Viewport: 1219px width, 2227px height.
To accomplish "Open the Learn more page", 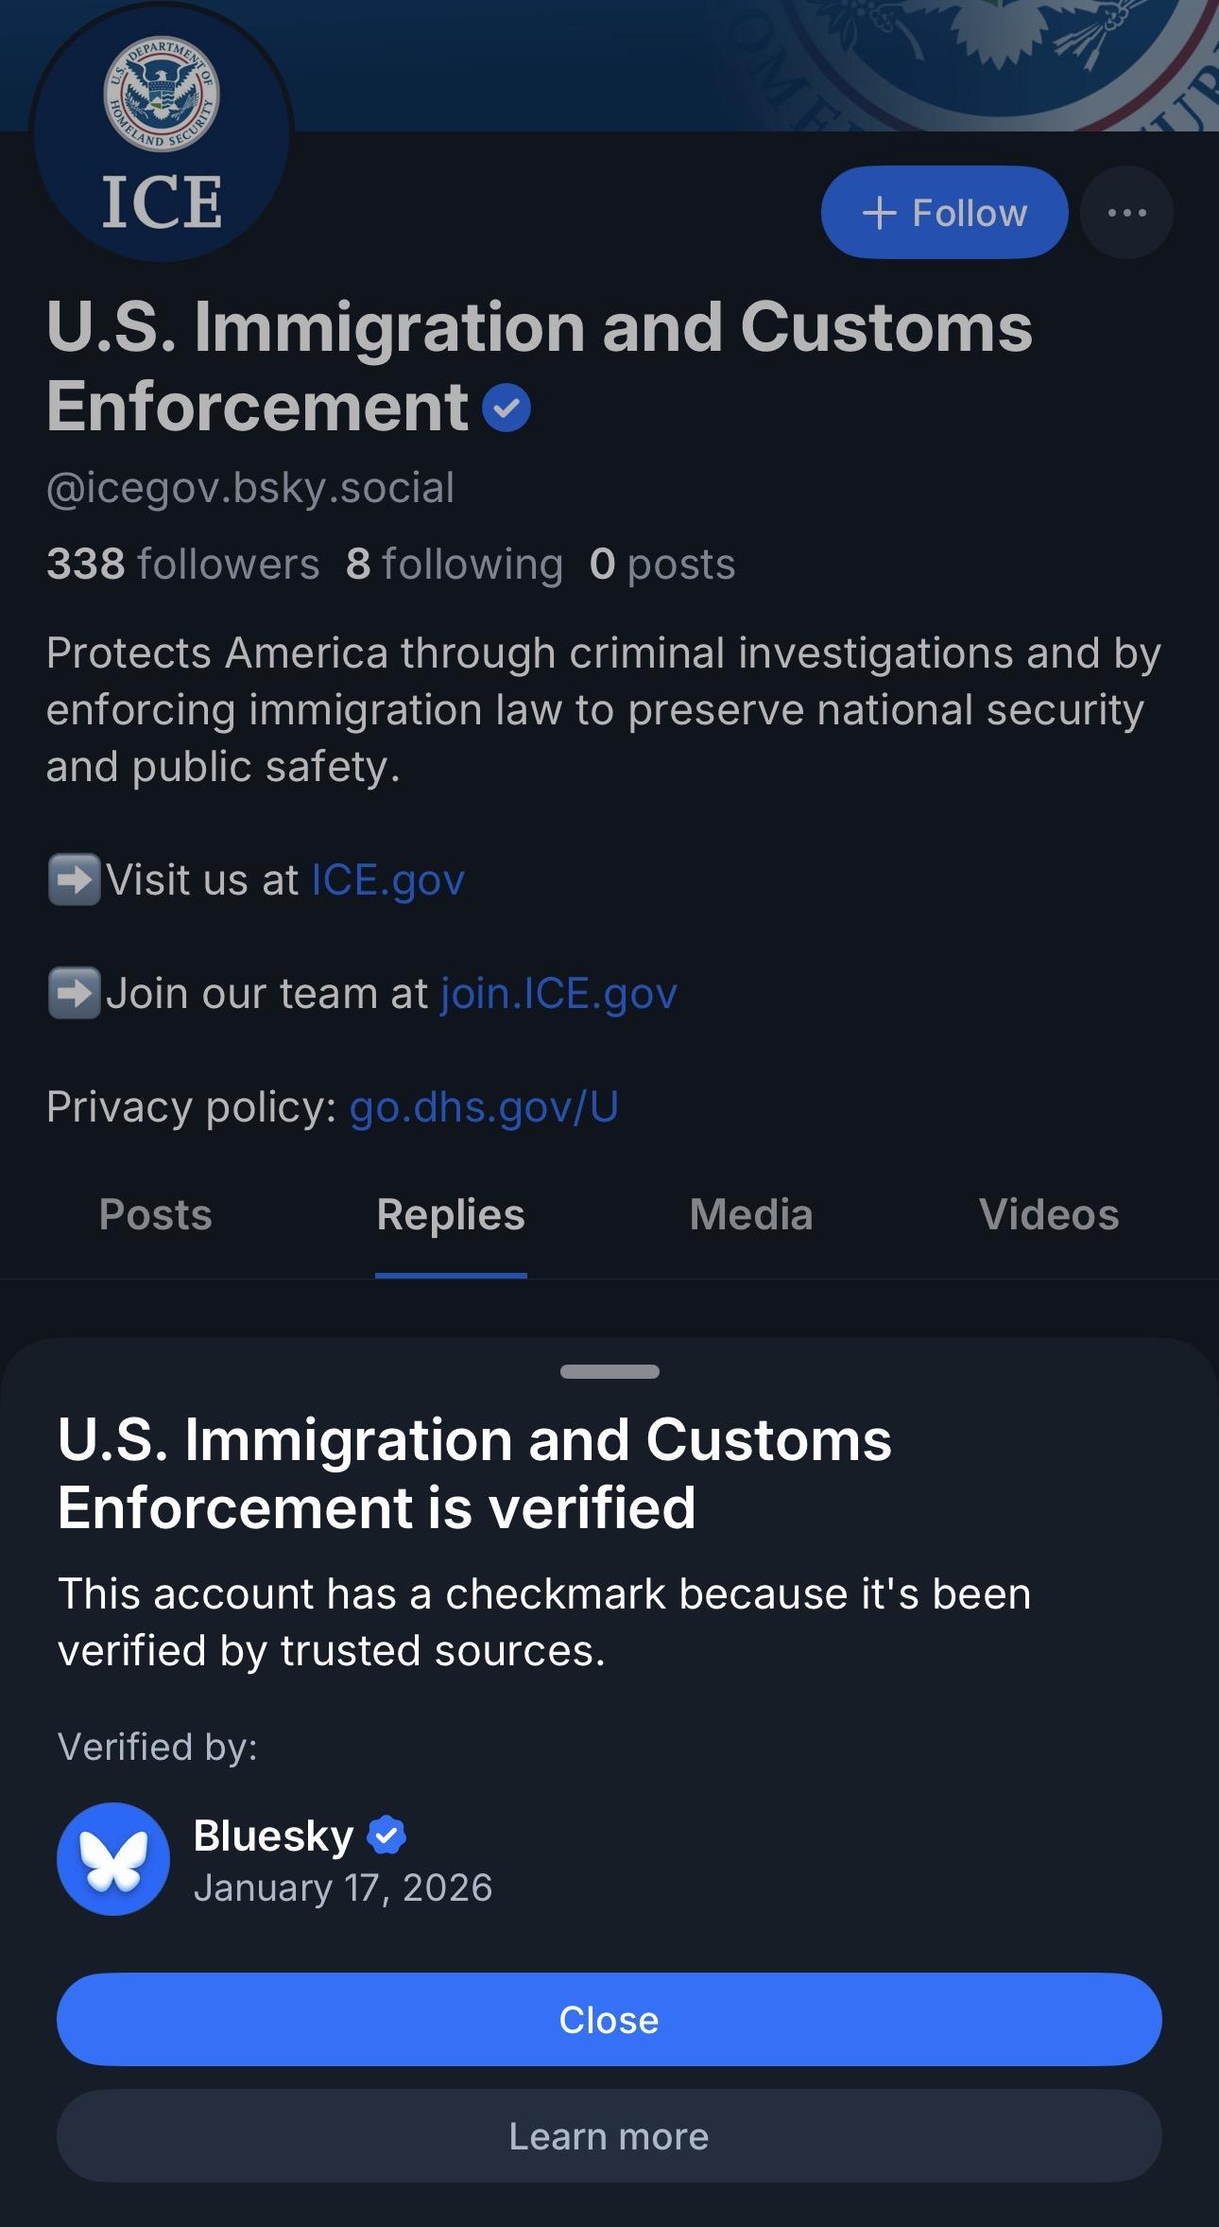I will (609, 2135).
